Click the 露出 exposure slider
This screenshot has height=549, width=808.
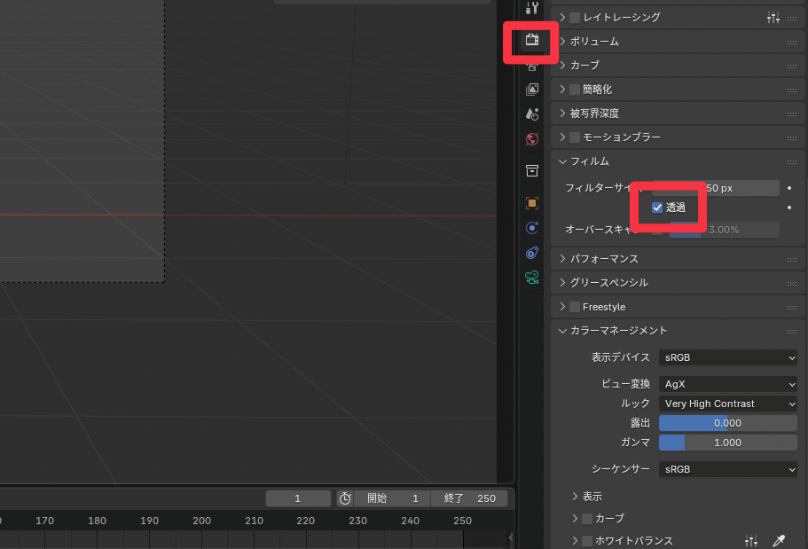point(727,423)
